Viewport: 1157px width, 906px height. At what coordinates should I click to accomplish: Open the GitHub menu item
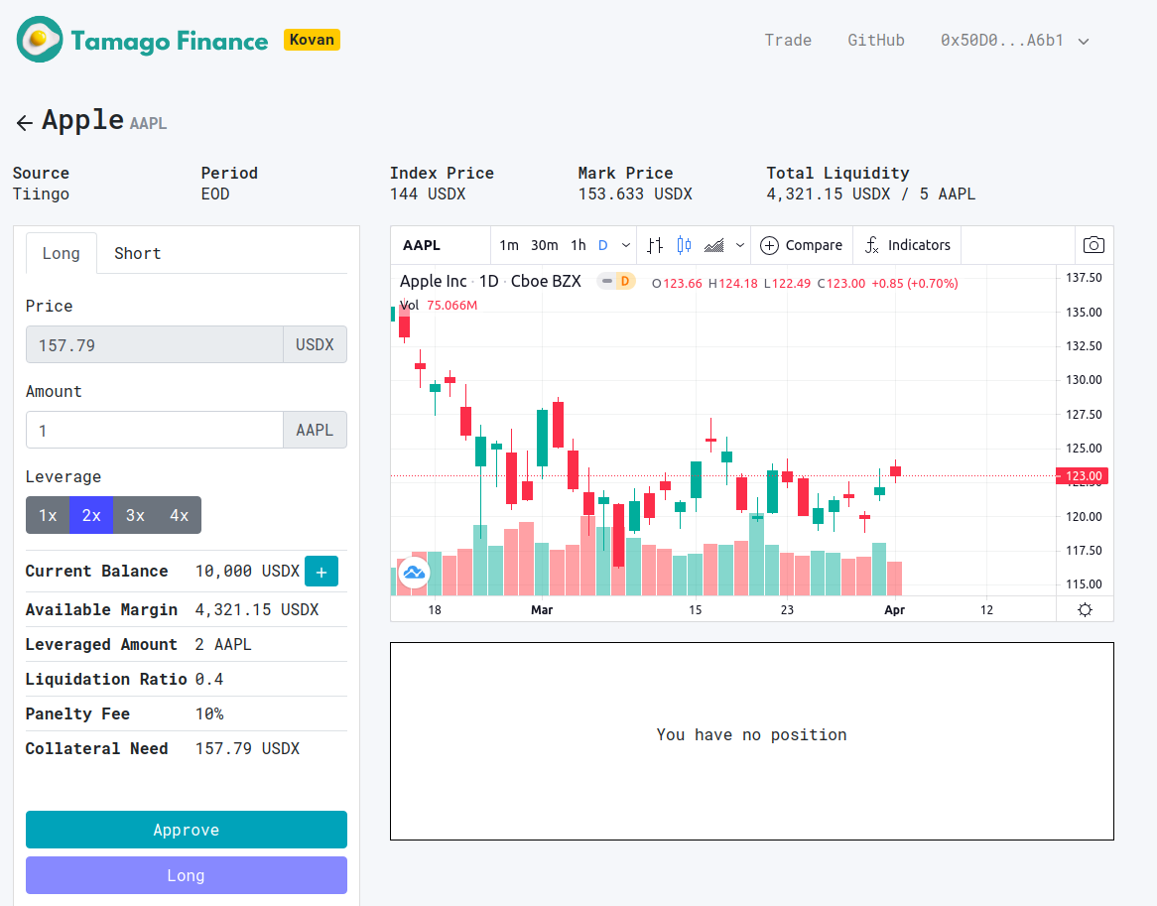coord(876,40)
